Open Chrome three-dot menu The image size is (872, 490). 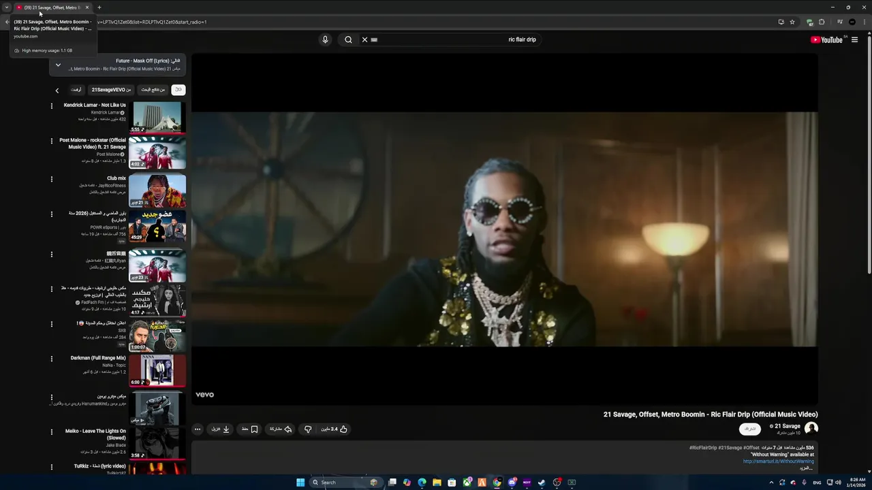[864, 22]
